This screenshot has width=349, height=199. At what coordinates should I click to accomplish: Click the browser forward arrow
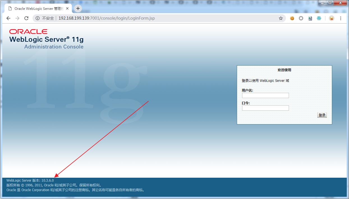pyautogui.click(x=17, y=18)
